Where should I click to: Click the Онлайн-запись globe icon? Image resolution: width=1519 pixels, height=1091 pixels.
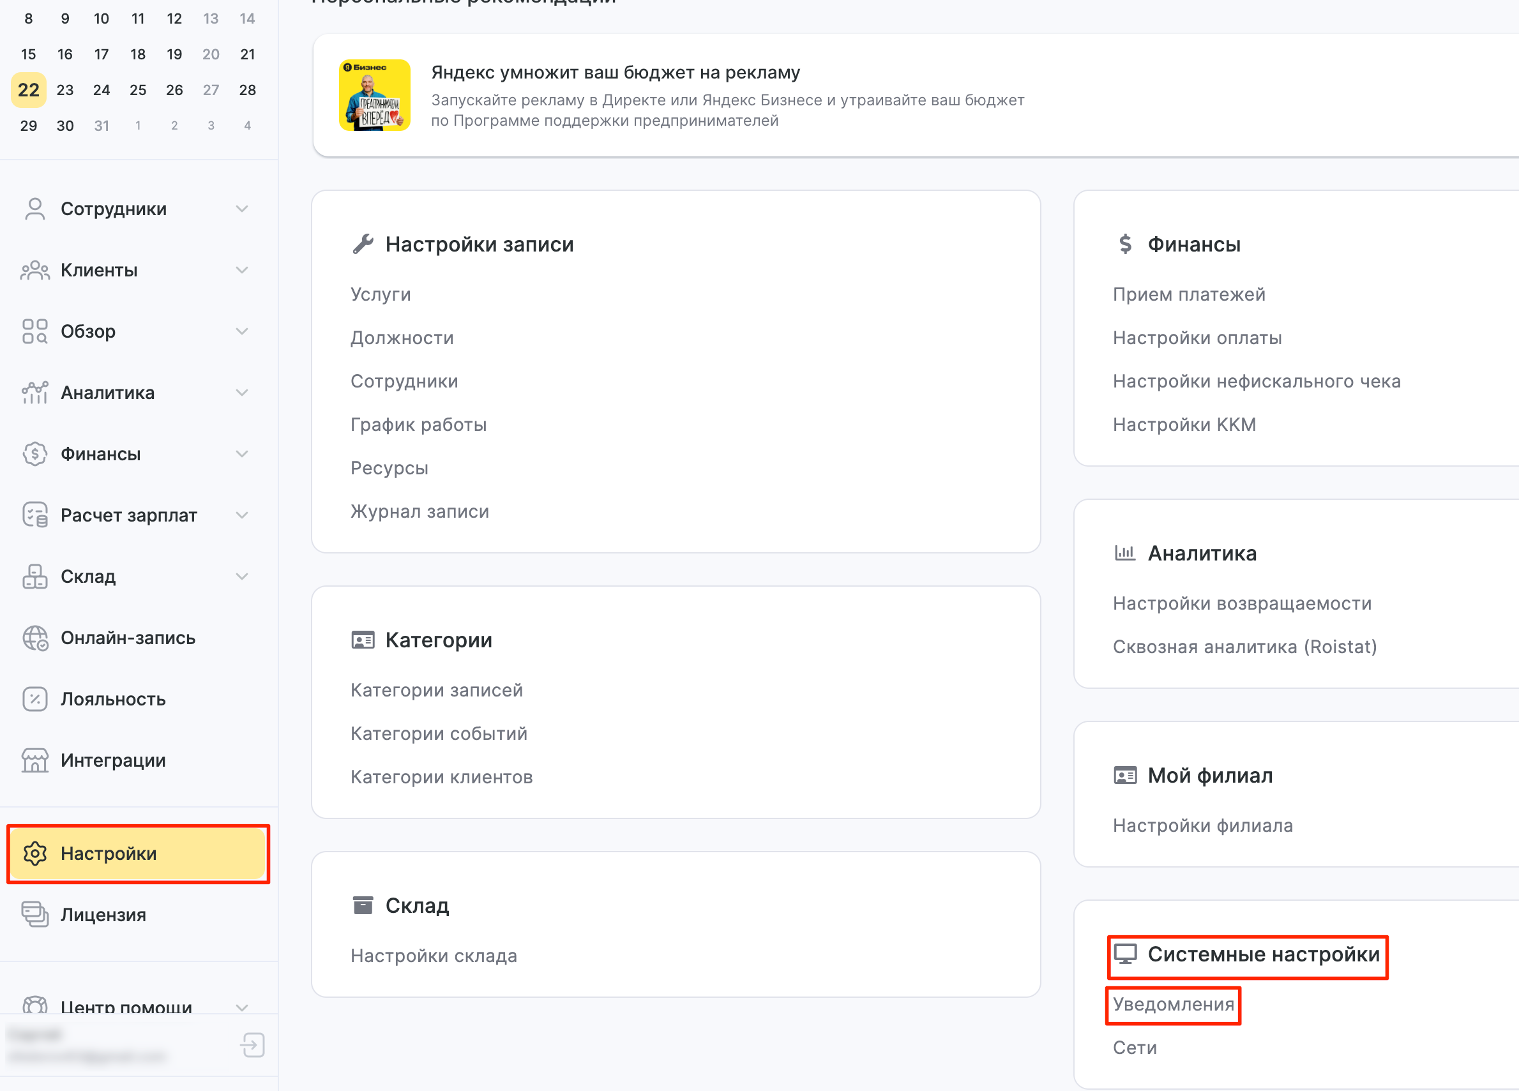pos(35,638)
